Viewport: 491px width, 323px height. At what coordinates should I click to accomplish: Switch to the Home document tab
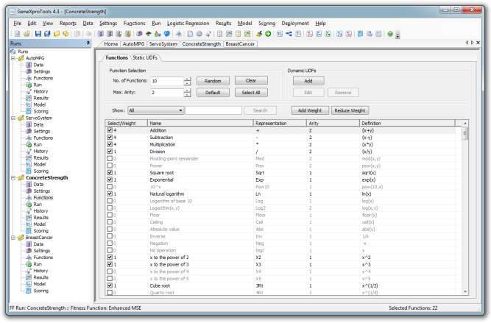click(x=111, y=44)
